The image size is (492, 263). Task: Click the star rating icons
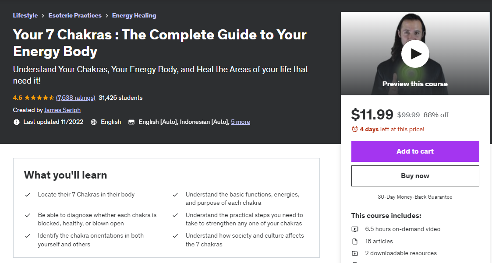[x=39, y=98]
